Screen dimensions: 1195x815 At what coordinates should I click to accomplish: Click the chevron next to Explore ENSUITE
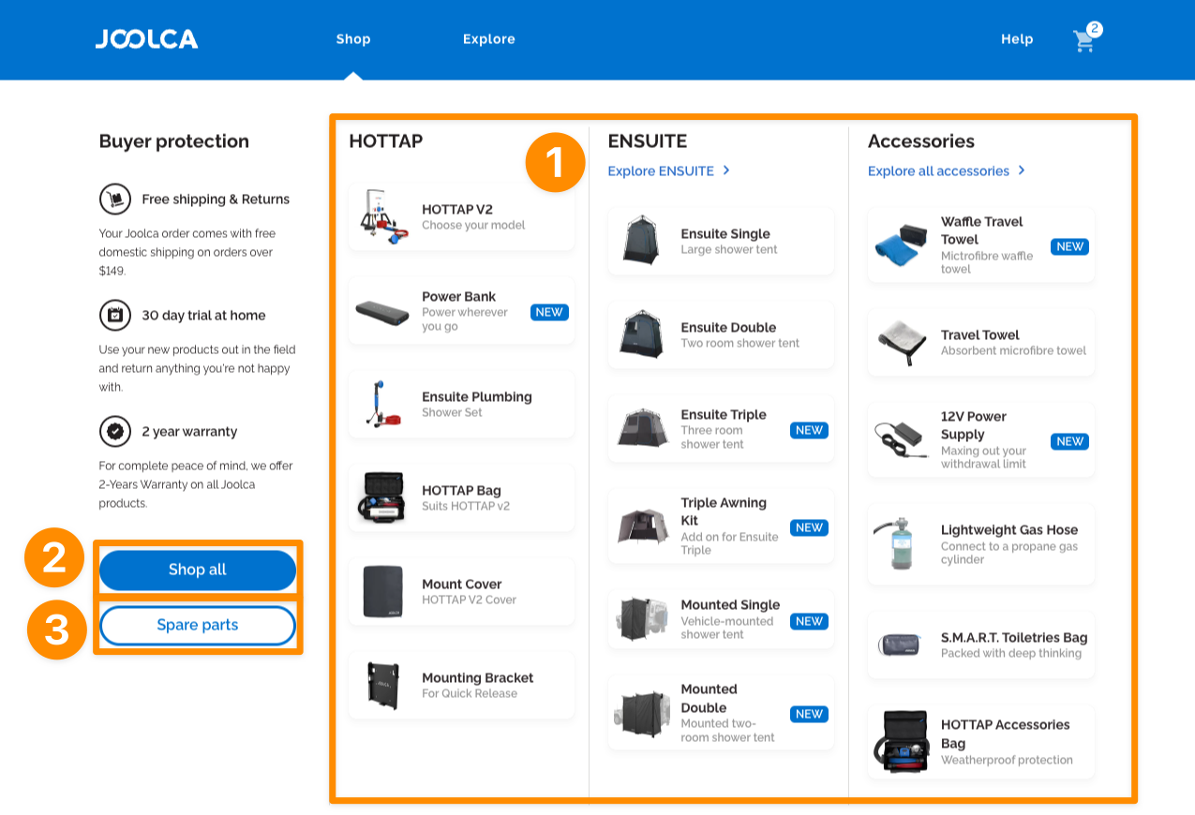pyautogui.click(x=726, y=170)
